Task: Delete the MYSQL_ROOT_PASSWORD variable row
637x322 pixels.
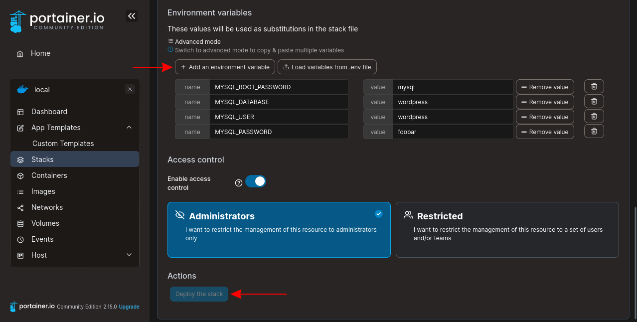Action: [x=594, y=87]
